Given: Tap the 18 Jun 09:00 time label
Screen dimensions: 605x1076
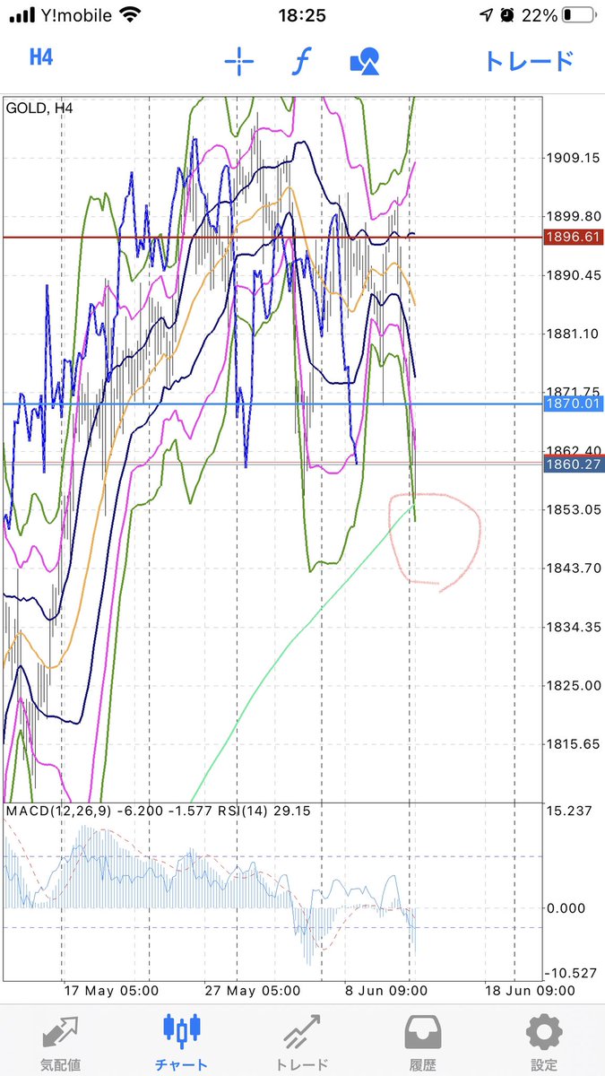Looking at the screenshot, I should [x=529, y=992].
